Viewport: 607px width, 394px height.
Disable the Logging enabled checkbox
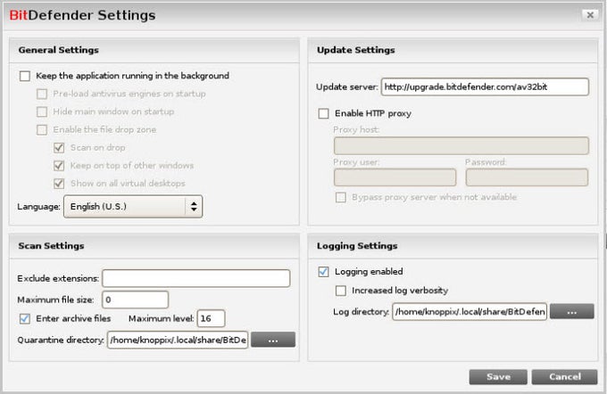pos(324,272)
